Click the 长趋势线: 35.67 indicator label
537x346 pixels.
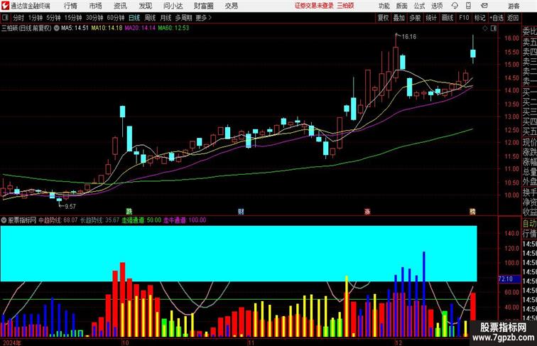99,220
